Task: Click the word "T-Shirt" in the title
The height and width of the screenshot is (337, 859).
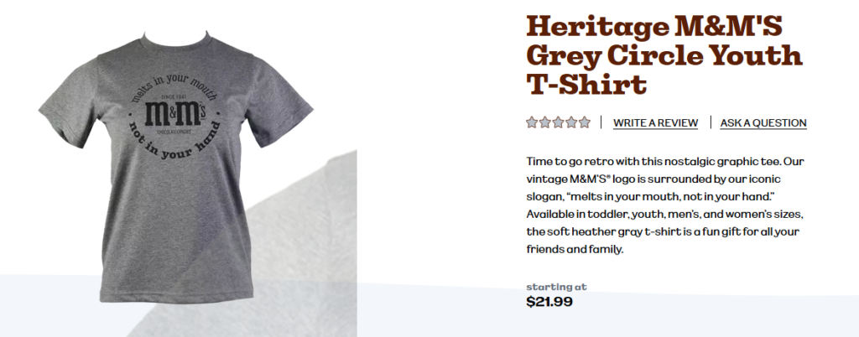Action: [586, 85]
